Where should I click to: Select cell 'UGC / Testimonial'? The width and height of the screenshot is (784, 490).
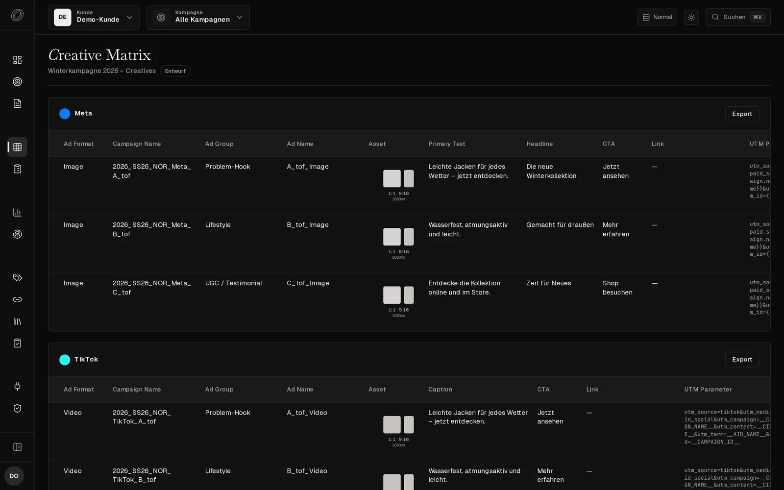(x=233, y=283)
